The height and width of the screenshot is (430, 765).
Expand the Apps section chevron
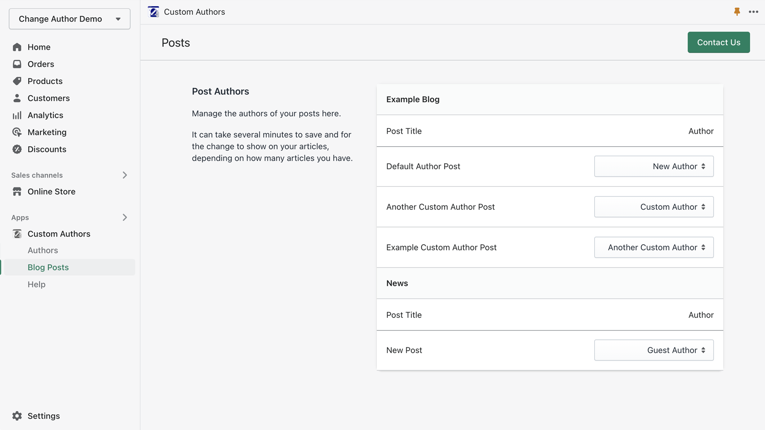(125, 217)
